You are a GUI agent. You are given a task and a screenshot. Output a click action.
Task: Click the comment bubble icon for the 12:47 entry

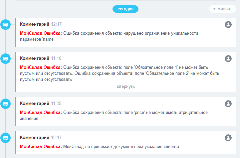(6, 25)
